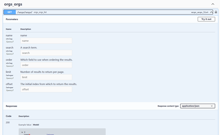Focus the name query input field
Screen dimensions: 220x135
tap(46, 41)
